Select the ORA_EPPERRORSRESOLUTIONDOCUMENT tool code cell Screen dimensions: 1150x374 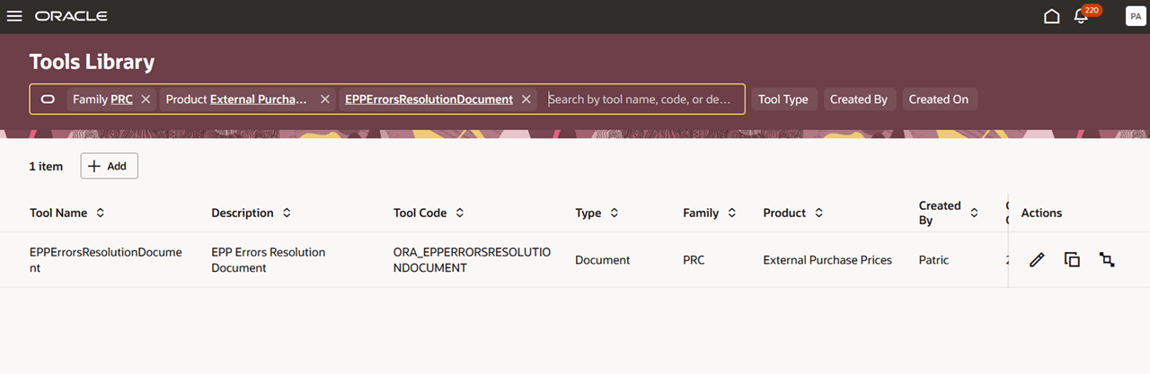472,260
